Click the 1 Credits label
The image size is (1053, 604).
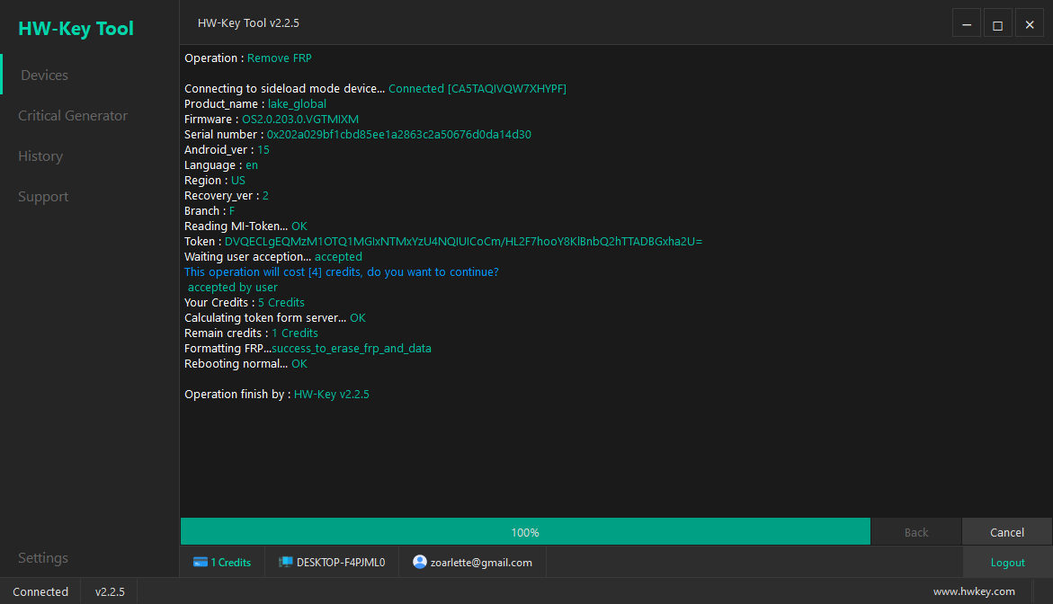pyautogui.click(x=229, y=562)
